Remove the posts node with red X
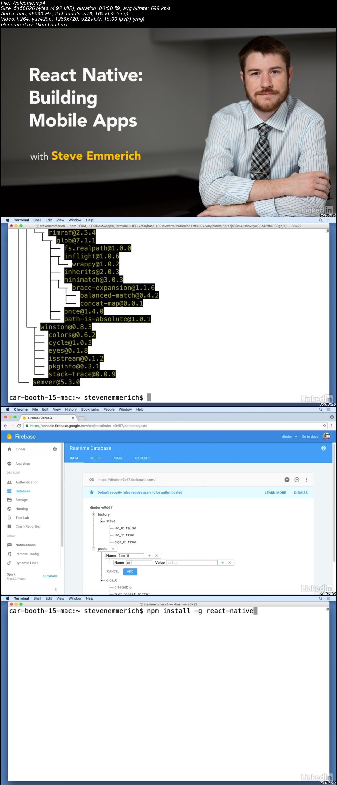337x785 pixels. [113, 549]
